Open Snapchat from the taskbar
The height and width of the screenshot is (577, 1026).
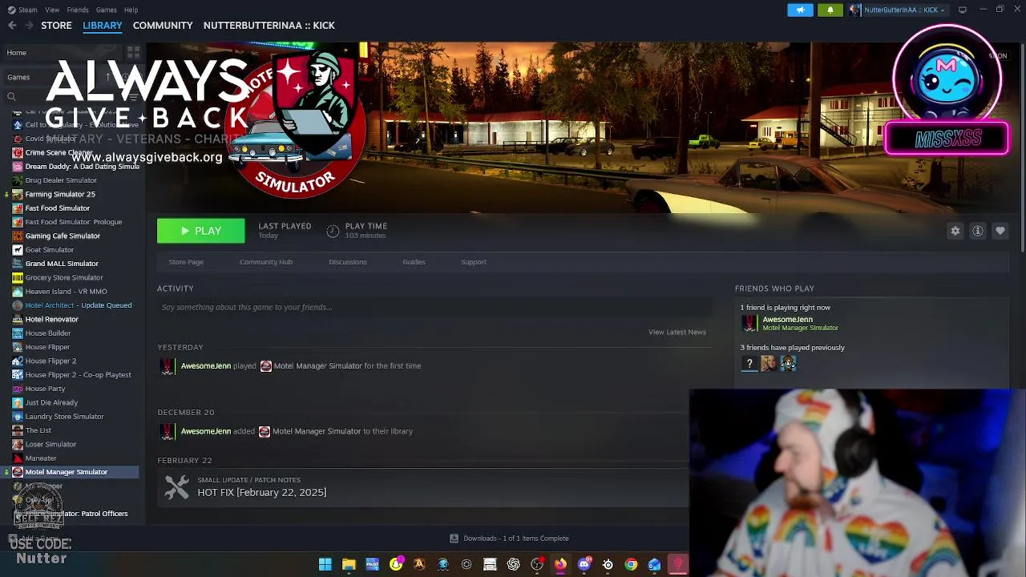396,564
